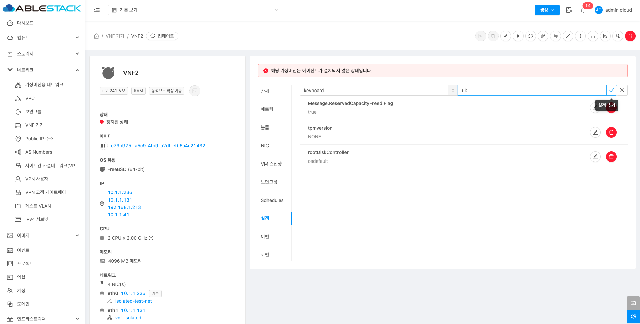Click the reinstall VM circular arrows icon
This screenshot has width=640, height=324.
point(531,36)
